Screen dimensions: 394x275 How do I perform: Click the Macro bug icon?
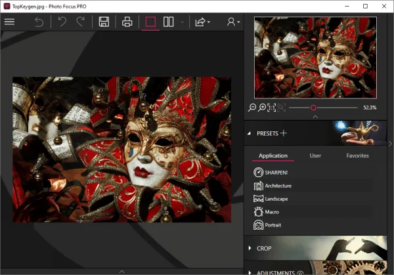[258, 212]
